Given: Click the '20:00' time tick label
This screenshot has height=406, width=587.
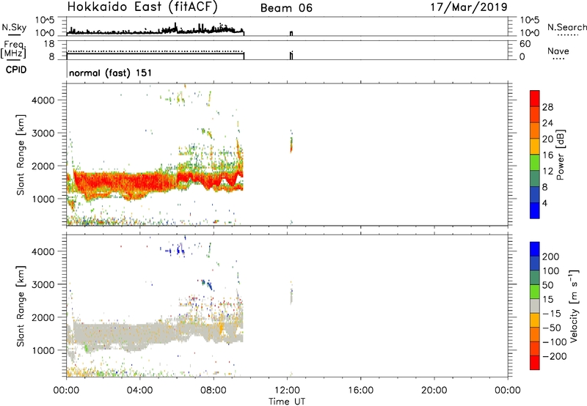Looking at the screenshot, I should 434,391.
